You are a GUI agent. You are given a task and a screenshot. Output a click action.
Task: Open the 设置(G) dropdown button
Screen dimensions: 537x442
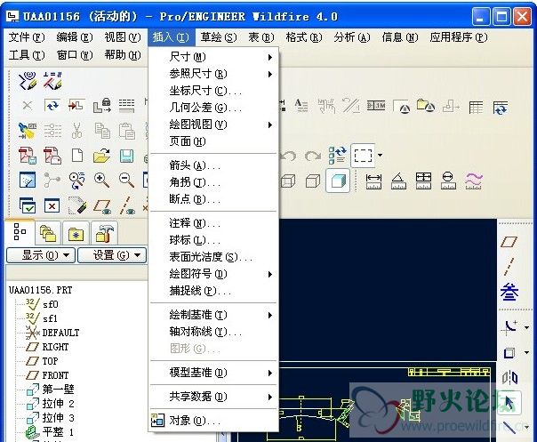[112, 255]
